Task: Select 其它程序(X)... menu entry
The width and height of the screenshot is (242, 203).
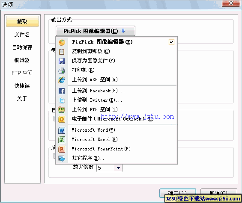Action: (117, 158)
